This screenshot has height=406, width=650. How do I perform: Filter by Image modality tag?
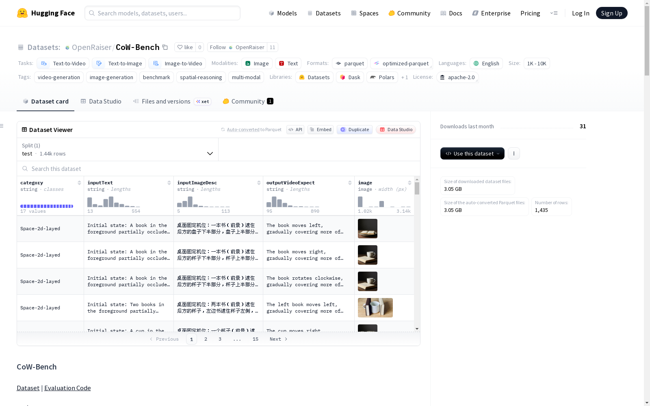pos(257,63)
